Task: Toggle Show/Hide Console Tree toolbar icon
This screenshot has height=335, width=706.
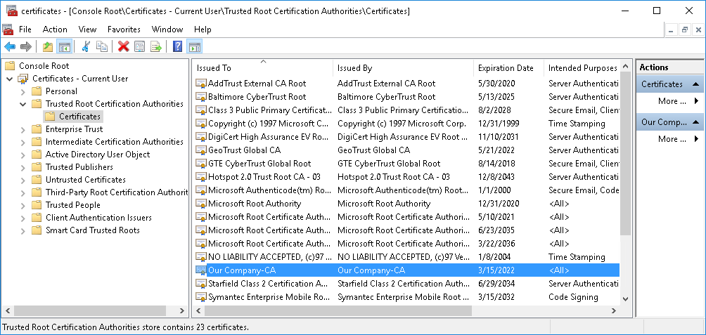Action: pos(65,46)
